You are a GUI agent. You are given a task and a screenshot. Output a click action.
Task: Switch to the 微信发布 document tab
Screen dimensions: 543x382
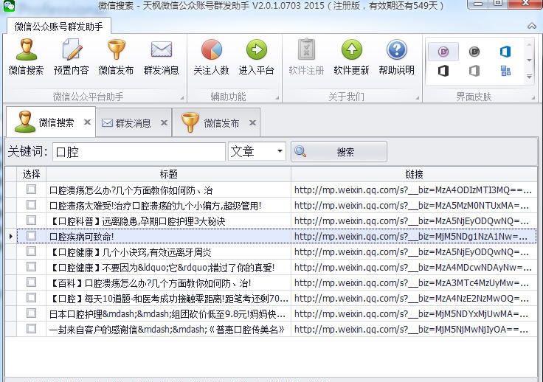point(215,123)
